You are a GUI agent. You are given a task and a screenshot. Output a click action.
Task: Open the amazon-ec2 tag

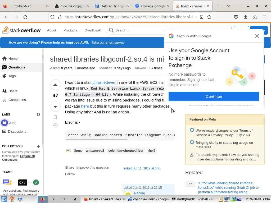(x=95, y=151)
